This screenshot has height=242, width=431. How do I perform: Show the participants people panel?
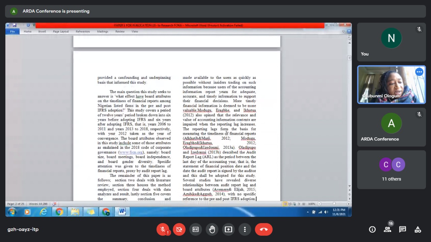[x=387, y=230]
